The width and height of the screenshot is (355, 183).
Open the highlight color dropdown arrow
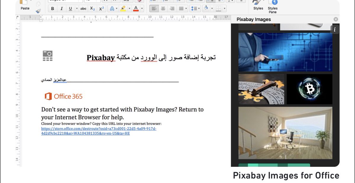coord(129,9)
